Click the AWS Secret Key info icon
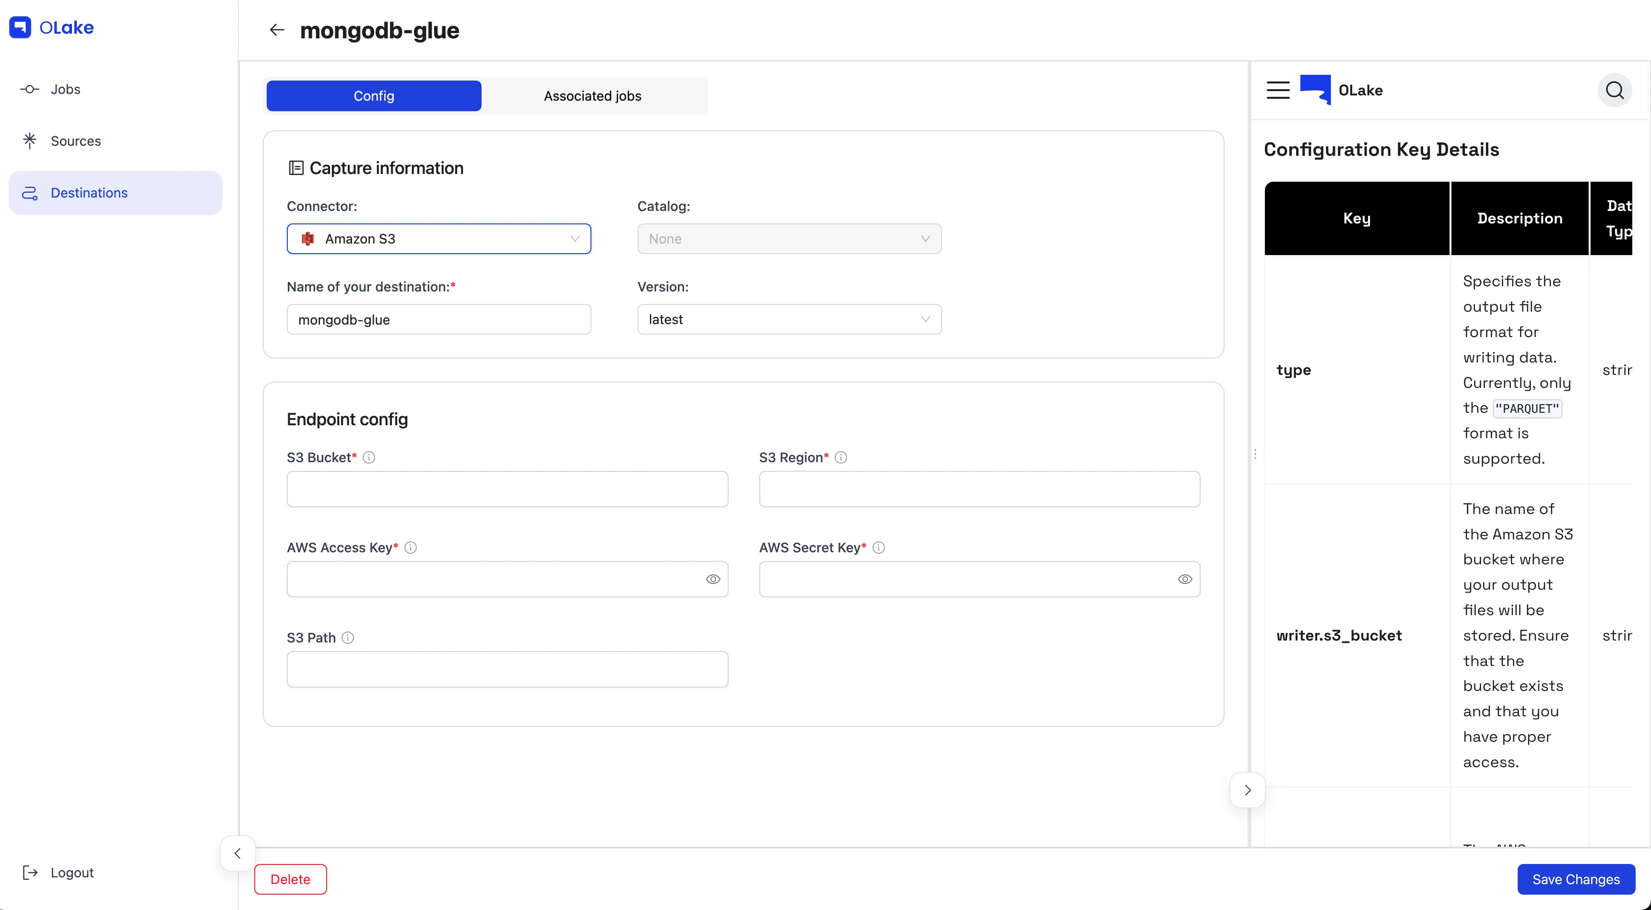 point(878,547)
